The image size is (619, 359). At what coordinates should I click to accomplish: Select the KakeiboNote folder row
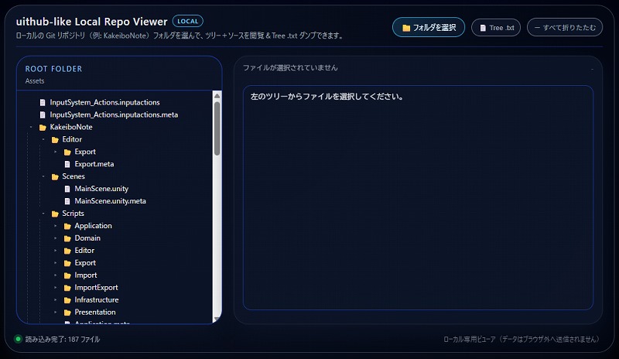click(x=71, y=127)
